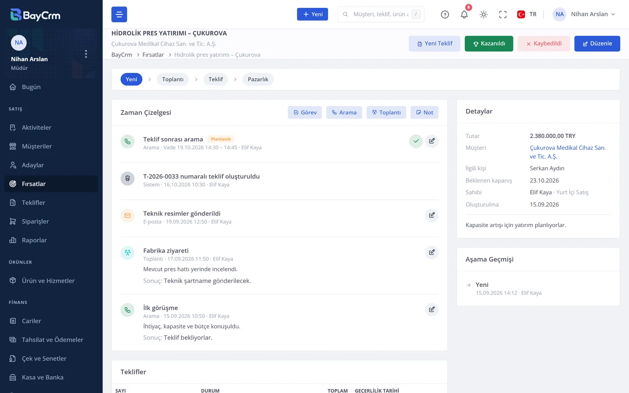Click the system badge icon for T-2026-0033

point(128,179)
